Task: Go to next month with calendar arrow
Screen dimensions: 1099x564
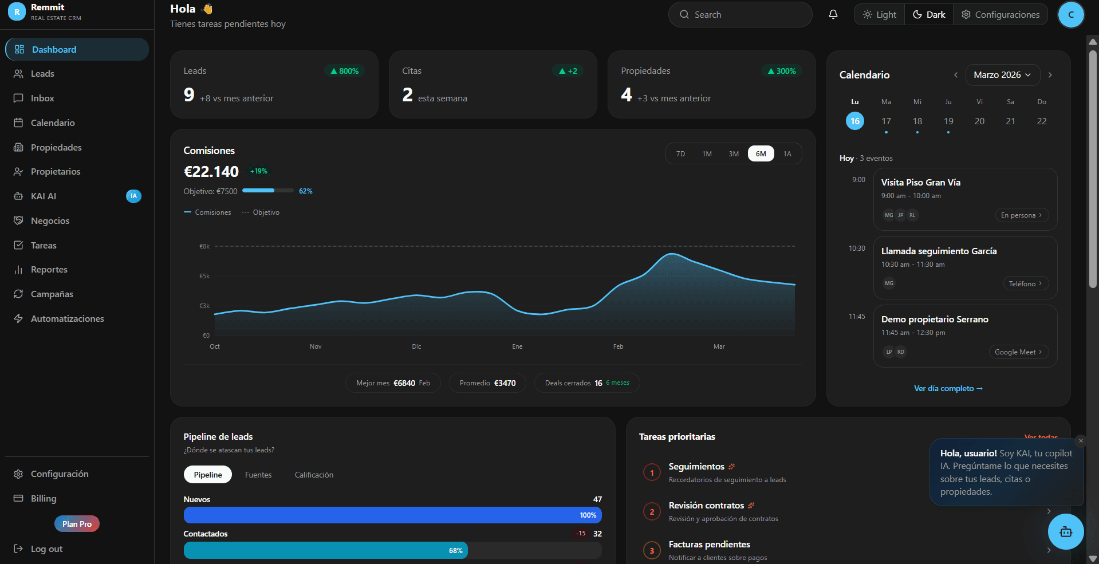Action: [x=1050, y=74]
